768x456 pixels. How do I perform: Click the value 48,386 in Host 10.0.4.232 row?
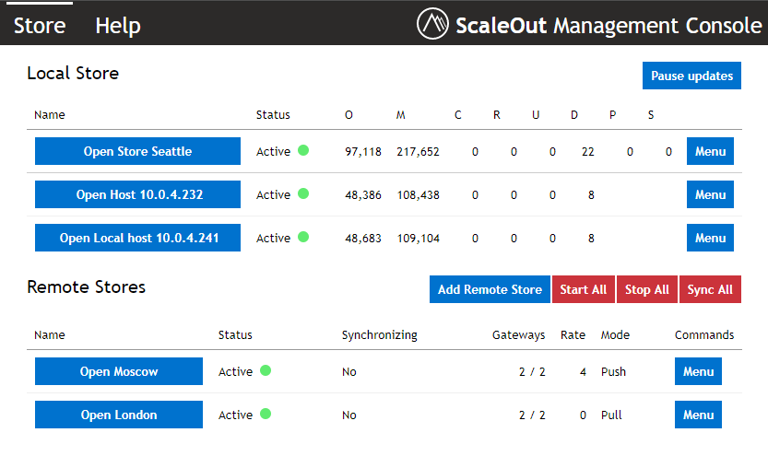pos(363,195)
